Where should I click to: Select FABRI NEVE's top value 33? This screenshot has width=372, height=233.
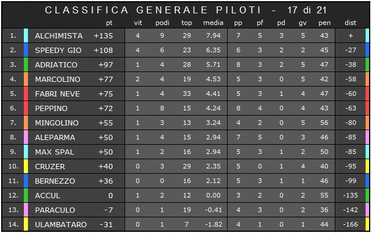[x=187, y=94]
